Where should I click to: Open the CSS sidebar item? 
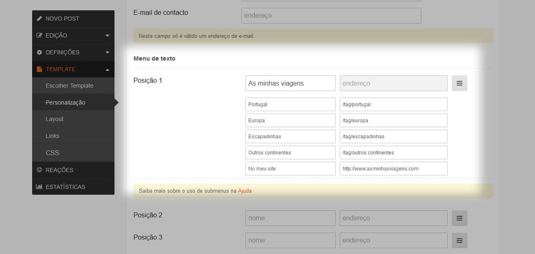click(73, 153)
